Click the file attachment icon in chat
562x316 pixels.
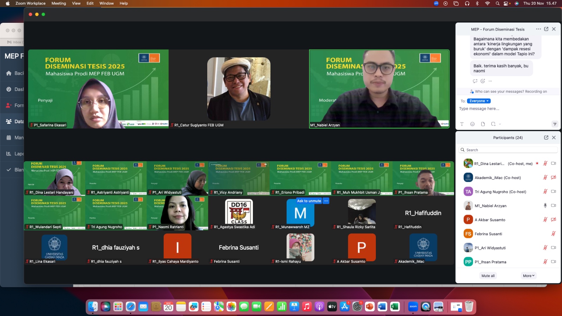[483, 124]
